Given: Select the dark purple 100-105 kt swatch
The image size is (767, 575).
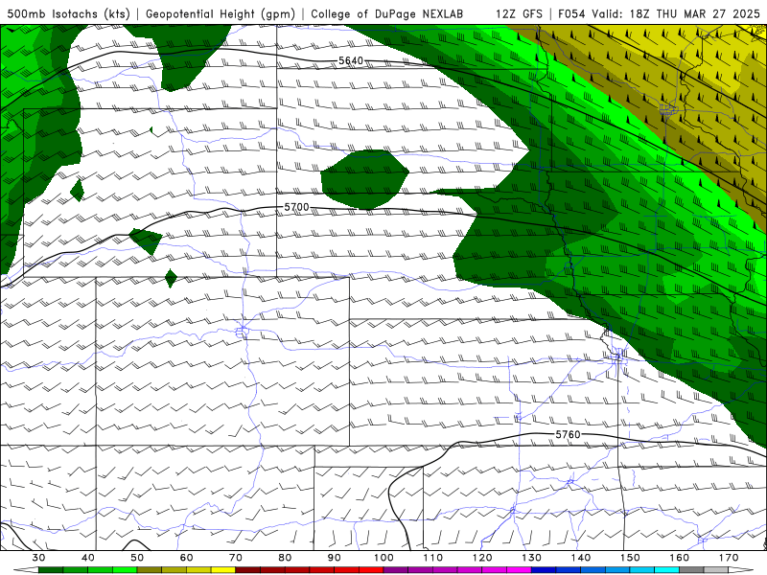Looking at the screenshot, I should coord(396,570).
